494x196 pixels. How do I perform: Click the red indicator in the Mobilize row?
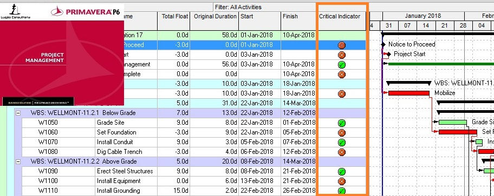(341, 94)
